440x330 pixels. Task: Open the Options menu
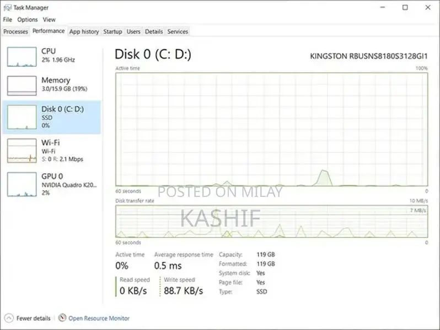28,20
